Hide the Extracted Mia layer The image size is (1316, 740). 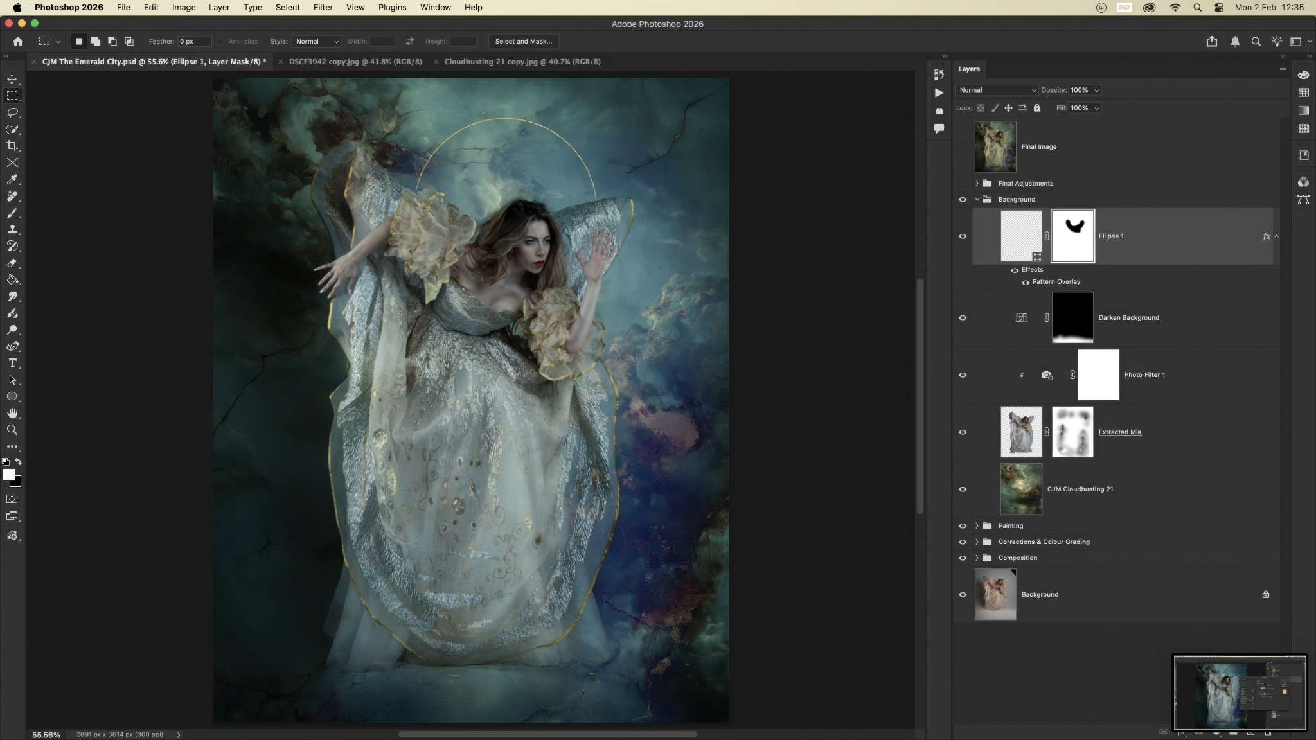[963, 432]
